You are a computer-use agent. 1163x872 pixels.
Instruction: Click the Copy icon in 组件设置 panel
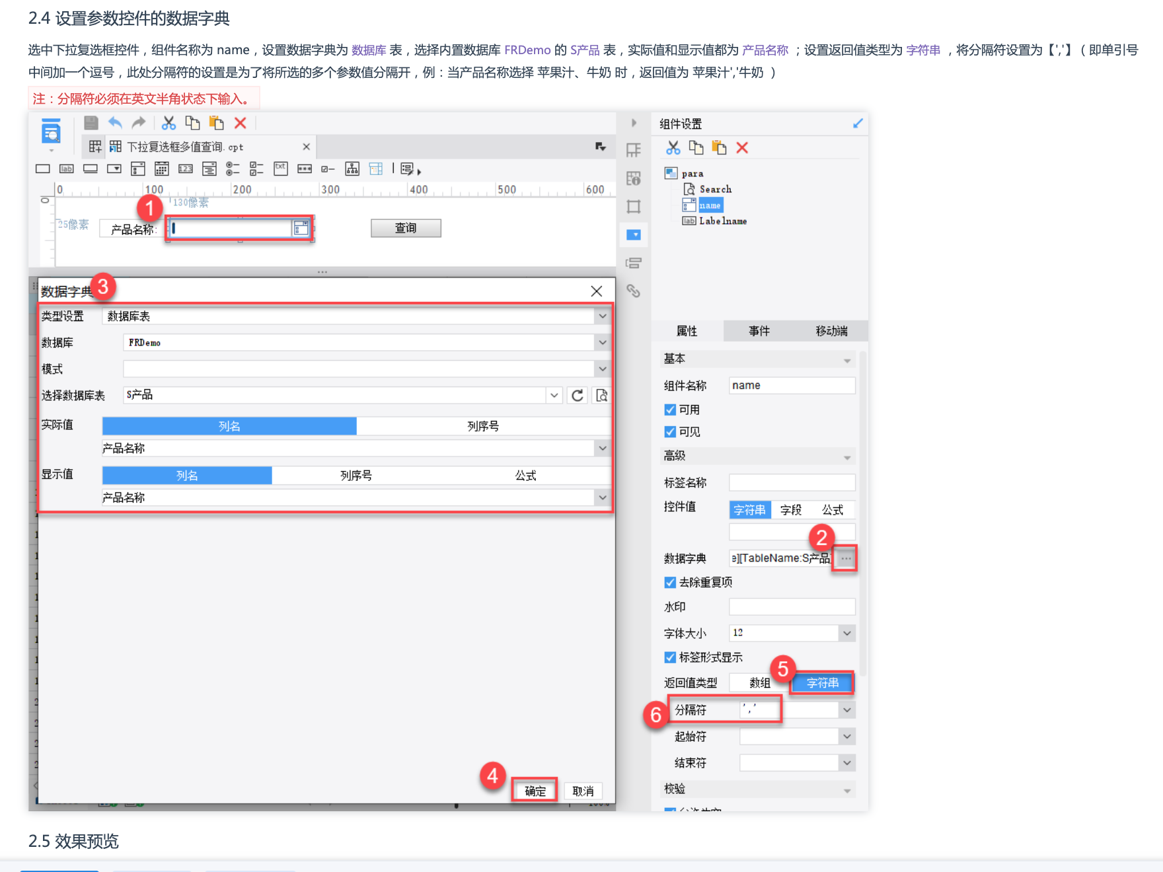696,148
